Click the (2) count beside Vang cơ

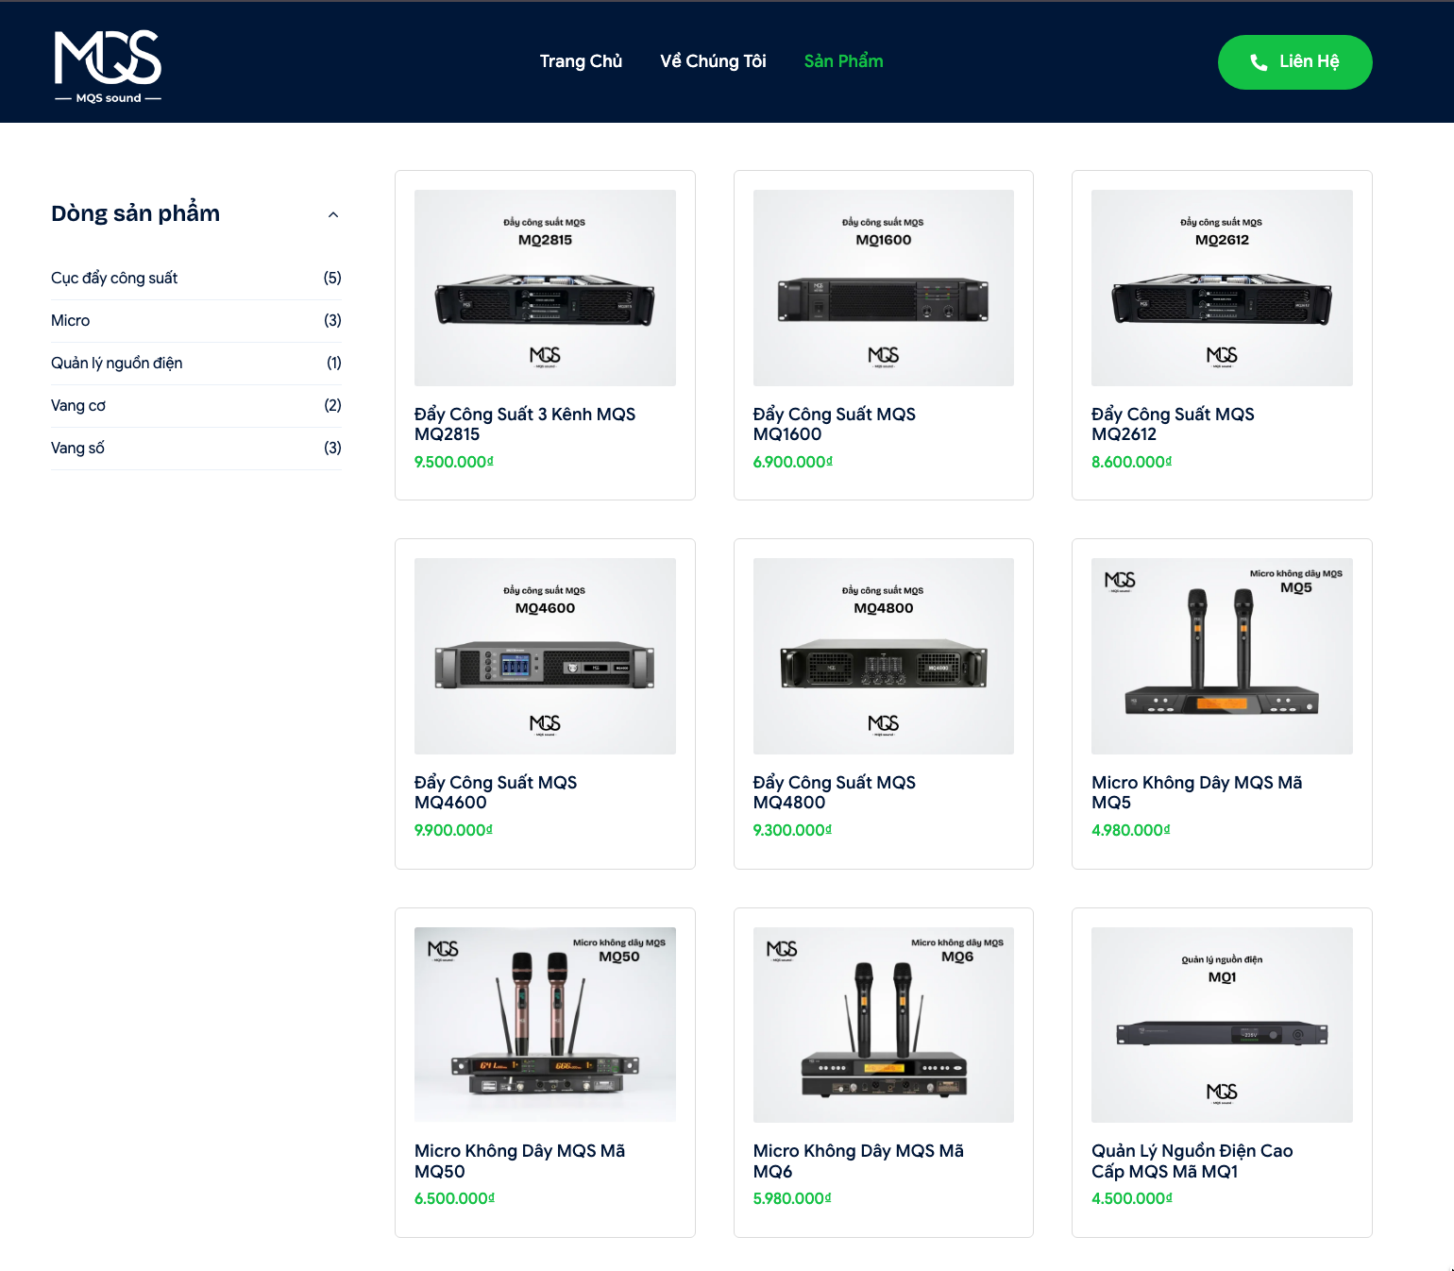(332, 405)
